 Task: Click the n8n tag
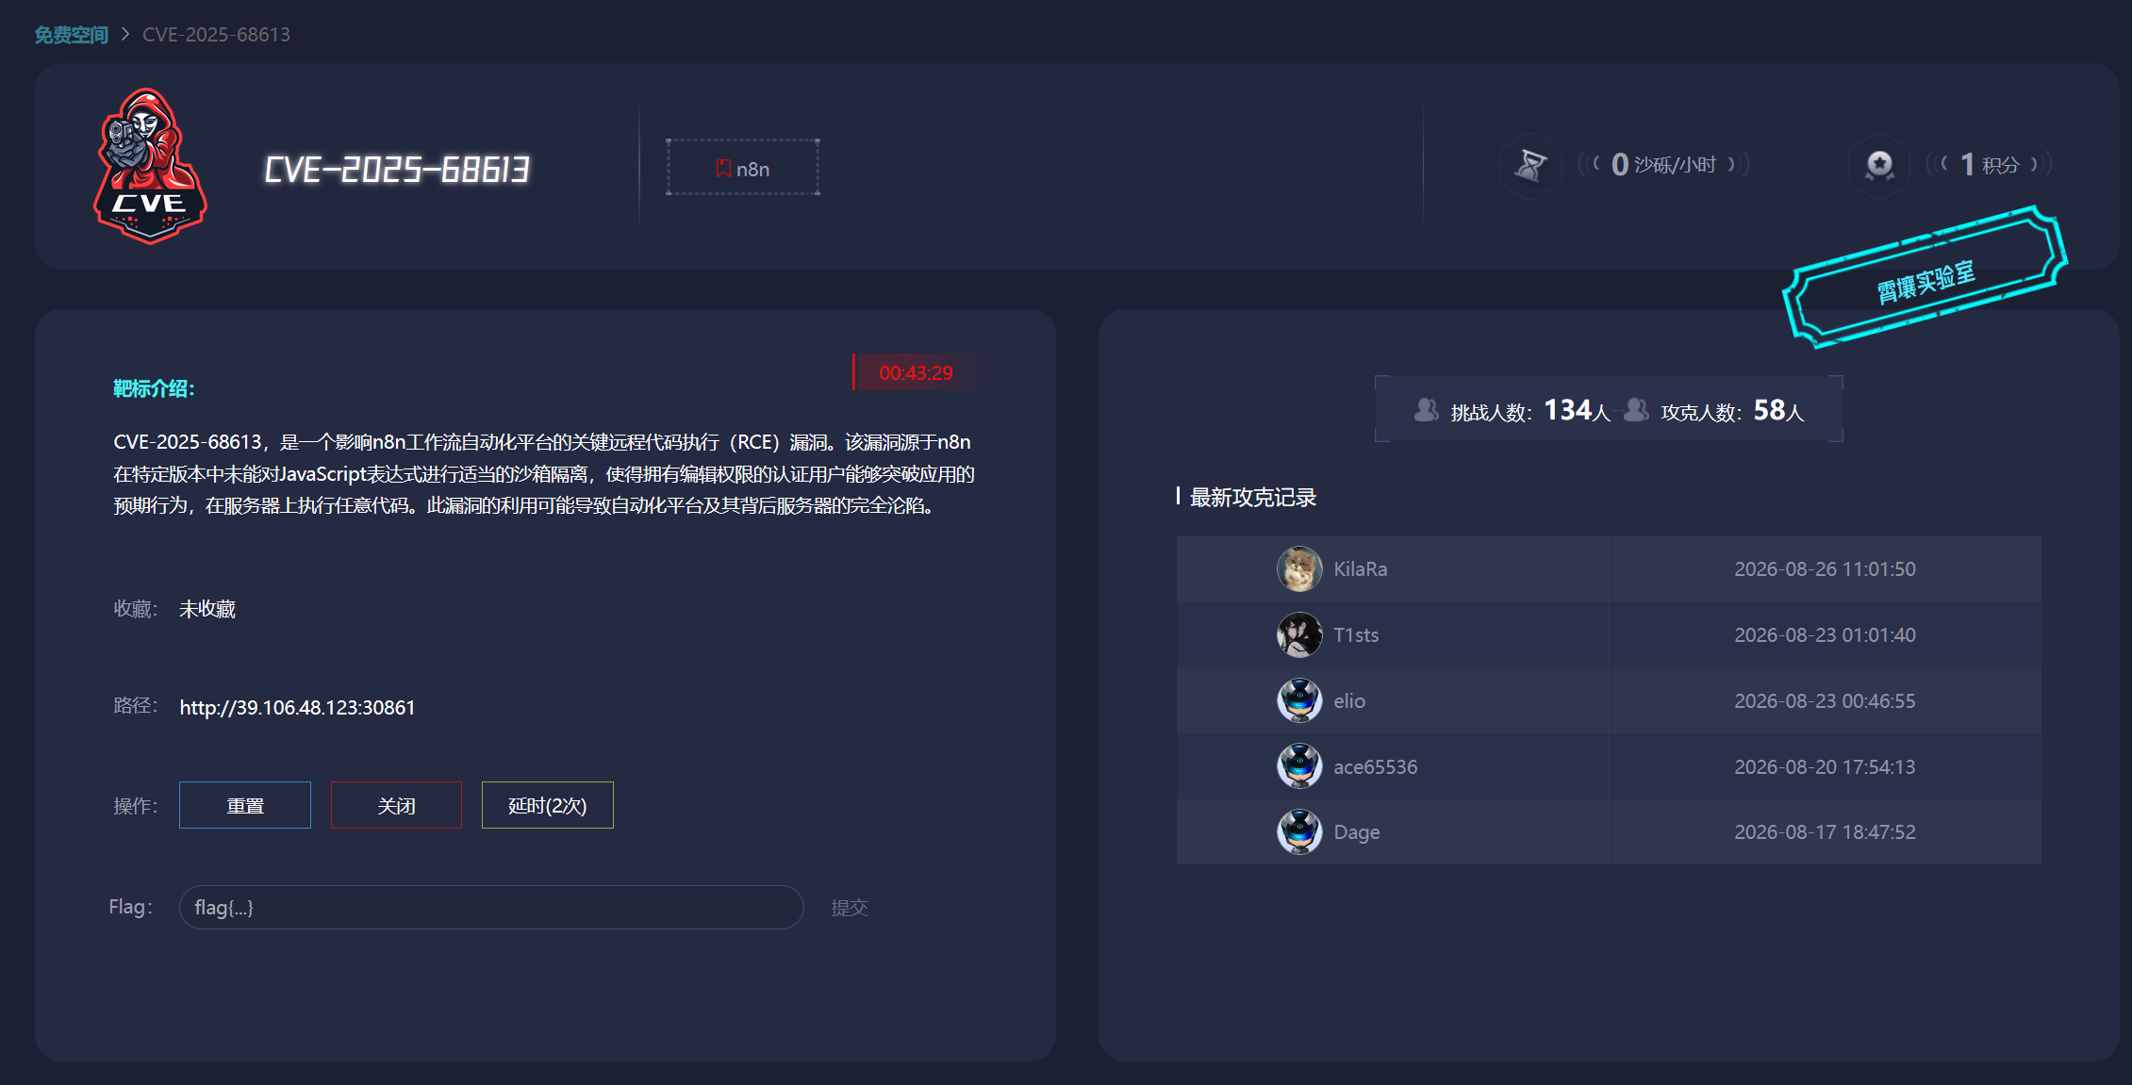coord(743,168)
